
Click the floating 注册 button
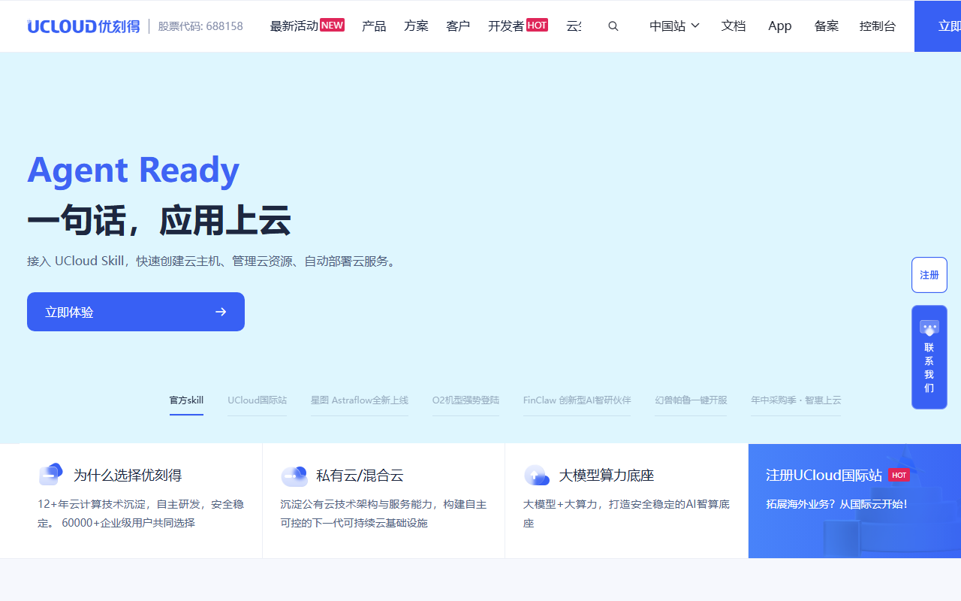click(929, 275)
